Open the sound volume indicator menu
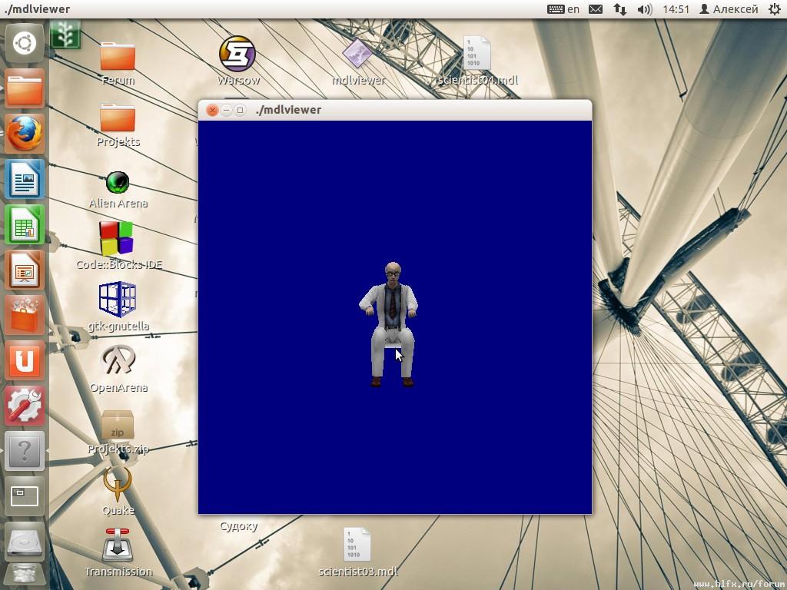Viewport: 787px width, 590px height. 645,9
